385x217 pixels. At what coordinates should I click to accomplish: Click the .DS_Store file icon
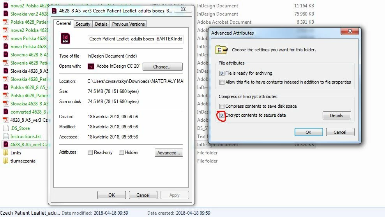pos(6,128)
